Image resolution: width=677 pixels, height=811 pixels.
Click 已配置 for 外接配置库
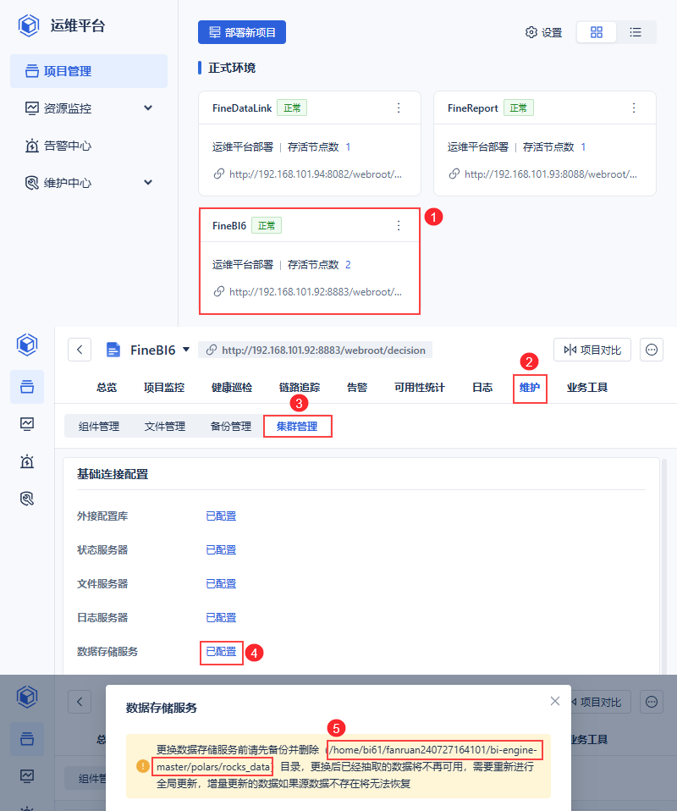[x=221, y=516]
